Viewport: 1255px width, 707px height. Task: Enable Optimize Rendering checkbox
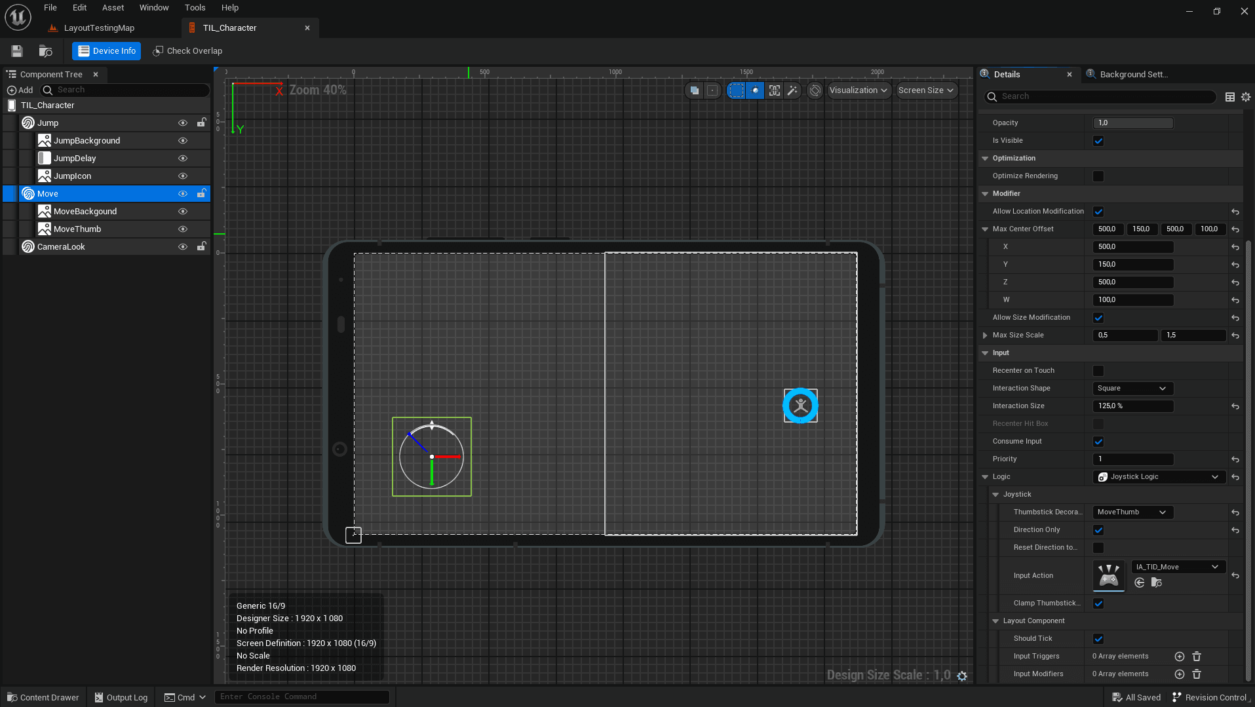coord(1098,176)
